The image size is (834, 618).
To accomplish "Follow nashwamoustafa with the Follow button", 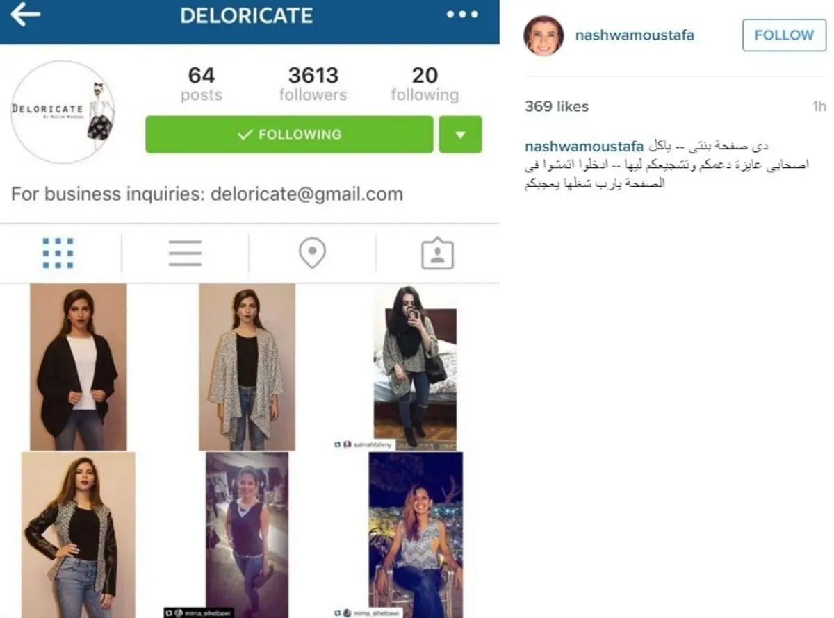I will pyautogui.click(x=784, y=35).
